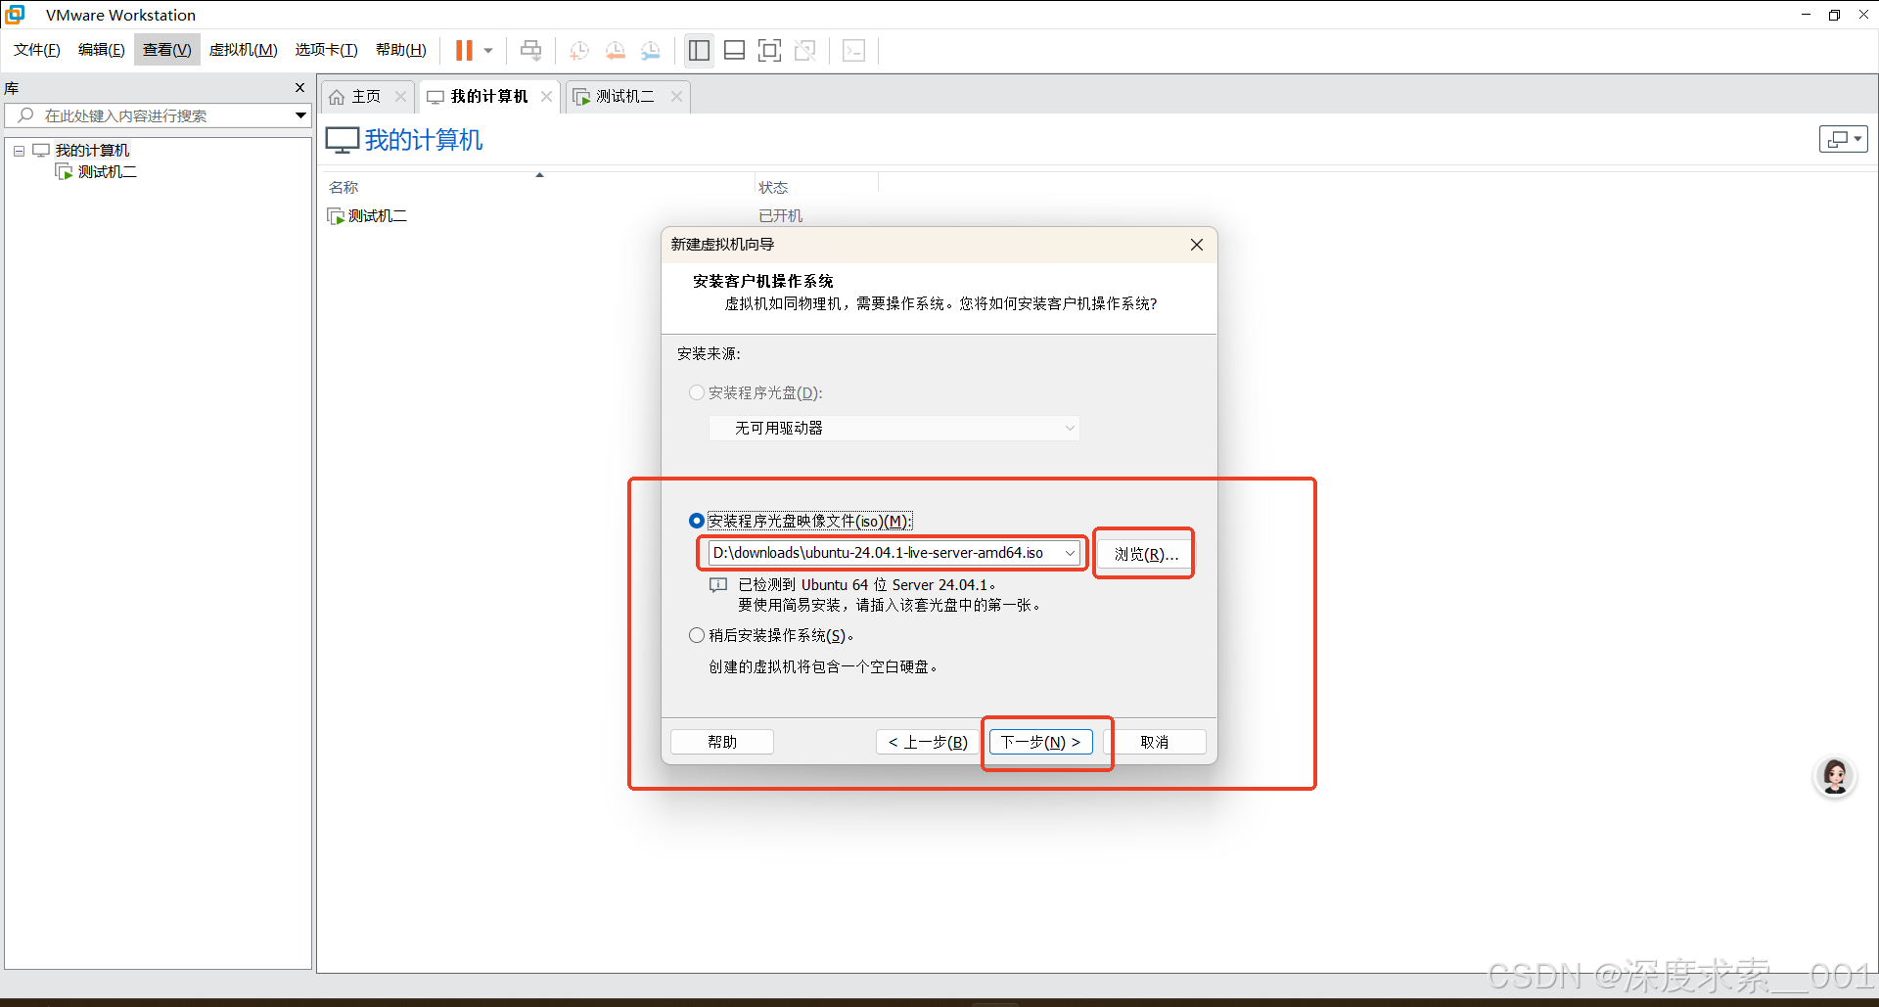Click the 取消 button
This screenshot has height=1007, width=1879.
click(x=1155, y=742)
